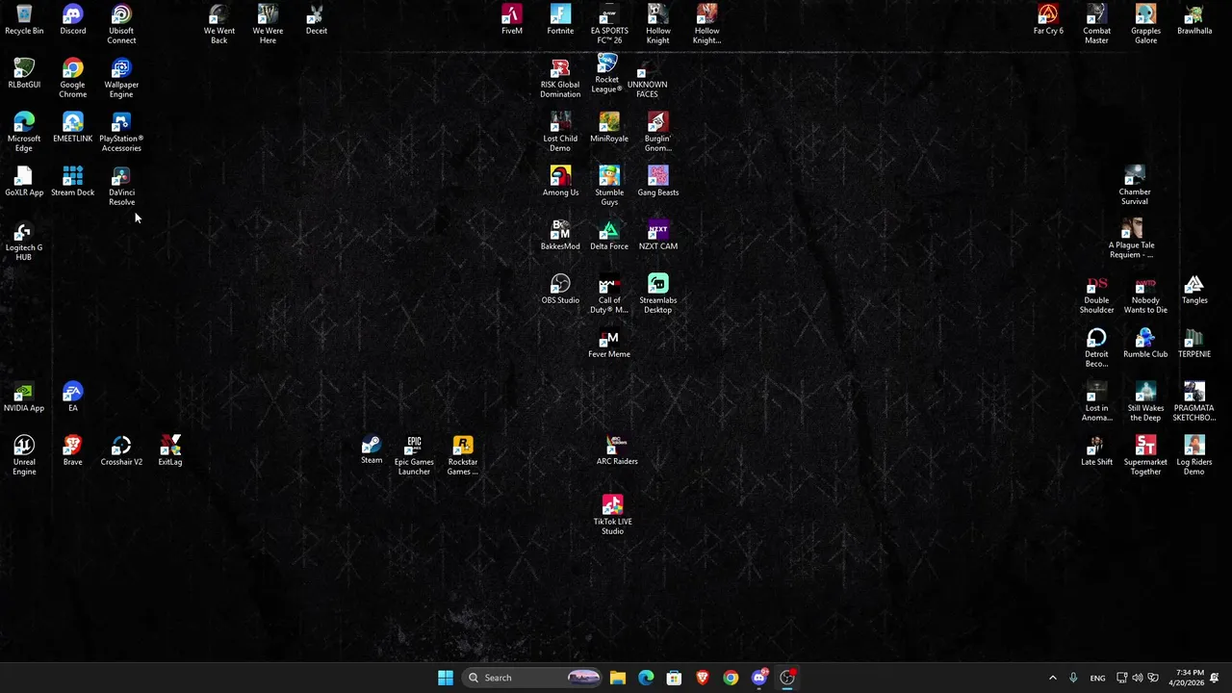
Task: Open File Explorer from the taskbar
Action: tap(618, 678)
